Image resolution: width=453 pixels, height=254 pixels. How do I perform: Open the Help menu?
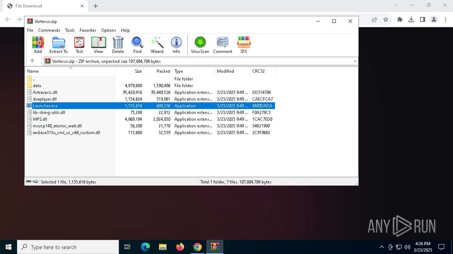[125, 30]
